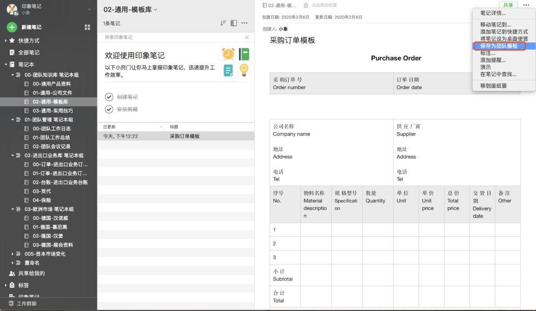The image size is (536, 311).
Task: Open the 00-团队工作日志 notebook
Action: tap(52, 129)
